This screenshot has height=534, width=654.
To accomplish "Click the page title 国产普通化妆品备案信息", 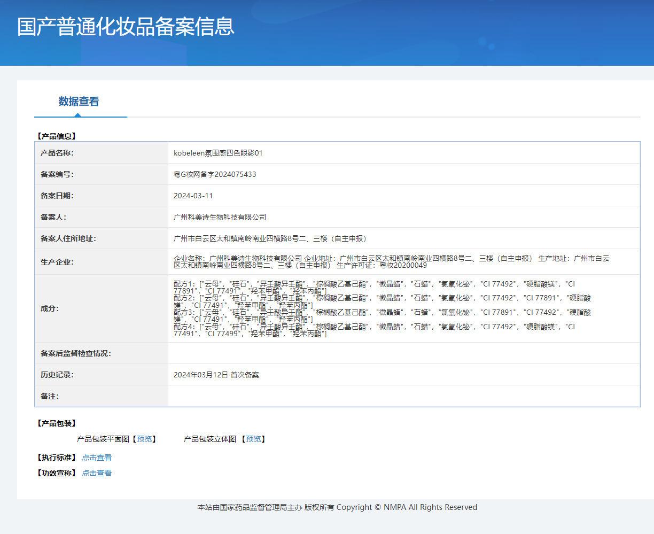I will [x=126, y=27].
